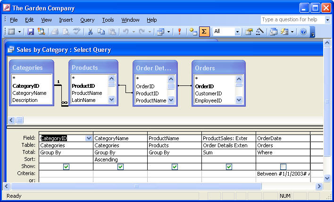Click the Save icon in toolbar
This screenshot has height=202, width=334.
[31, 32]
